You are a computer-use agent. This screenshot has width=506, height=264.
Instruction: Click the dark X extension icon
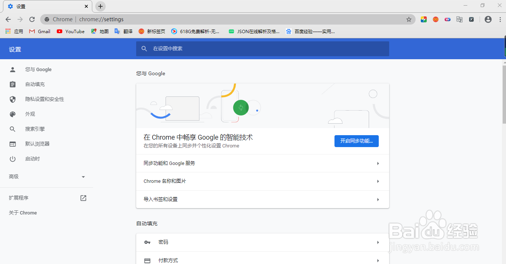[x=471, y=19]
